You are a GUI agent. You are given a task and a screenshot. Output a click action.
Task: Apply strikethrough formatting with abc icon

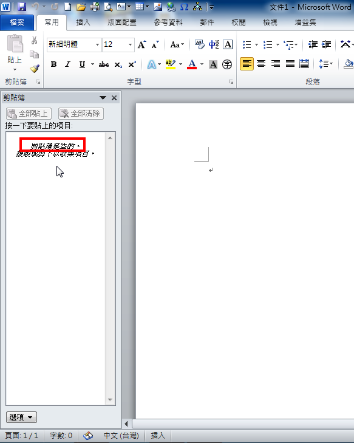[x=104, y=64]
